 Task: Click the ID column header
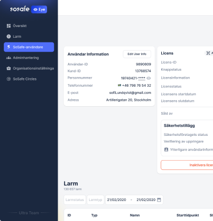tap(69, 215)
